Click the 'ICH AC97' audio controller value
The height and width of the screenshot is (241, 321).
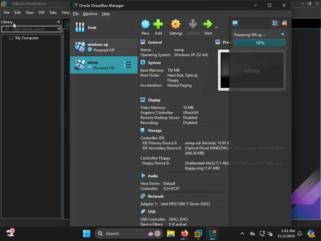click(171, 189)
